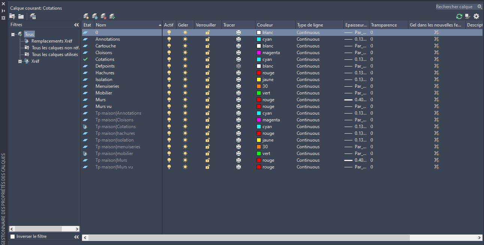This screenshot has height=245, width=484.
Task: Click the Delete Layer icon
Action: pos(103,16)
